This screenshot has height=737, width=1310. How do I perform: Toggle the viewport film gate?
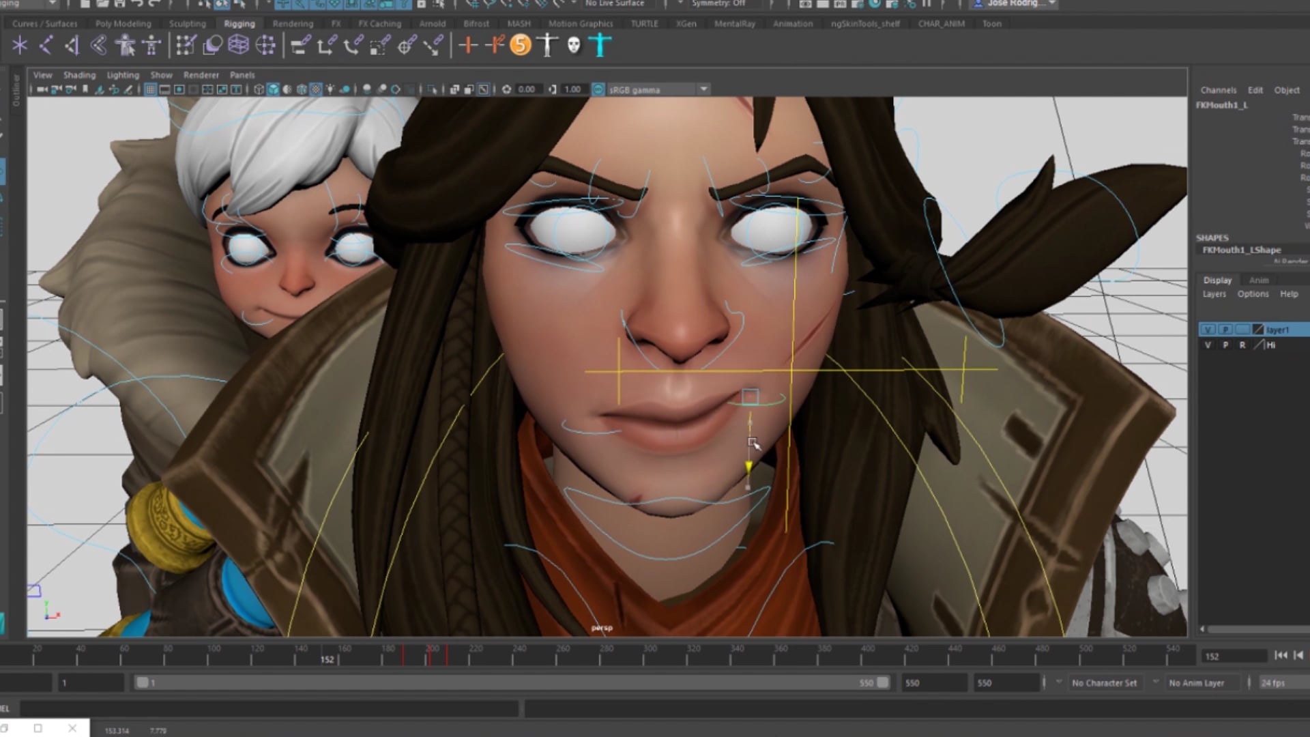point(164,89)
